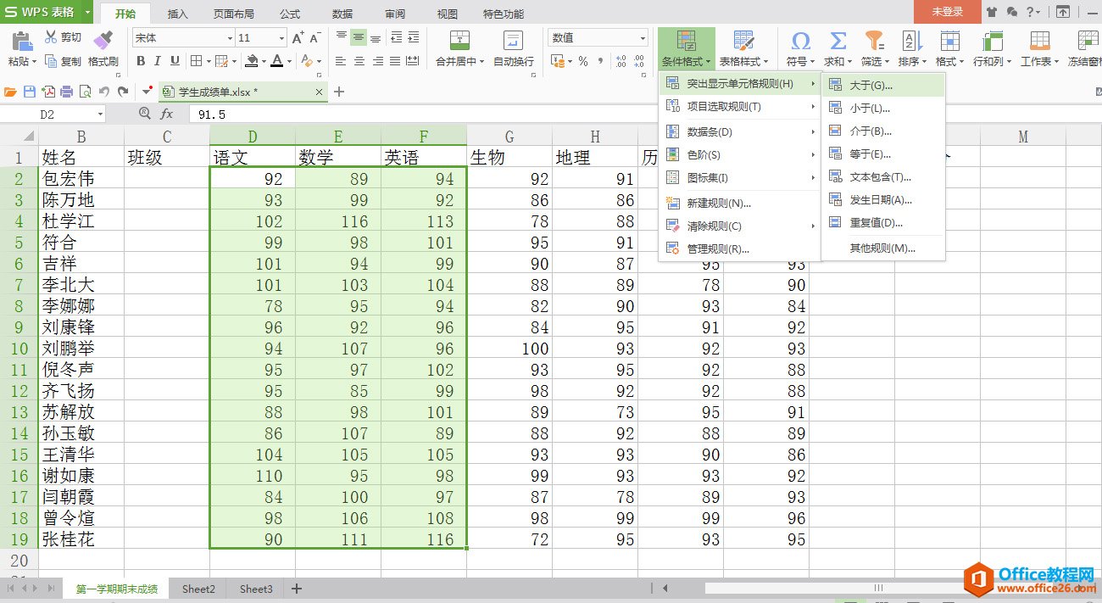Open the number format 数值 dropdown
Viewport: 1102px width, 603px height.
[x=643, y=38]
